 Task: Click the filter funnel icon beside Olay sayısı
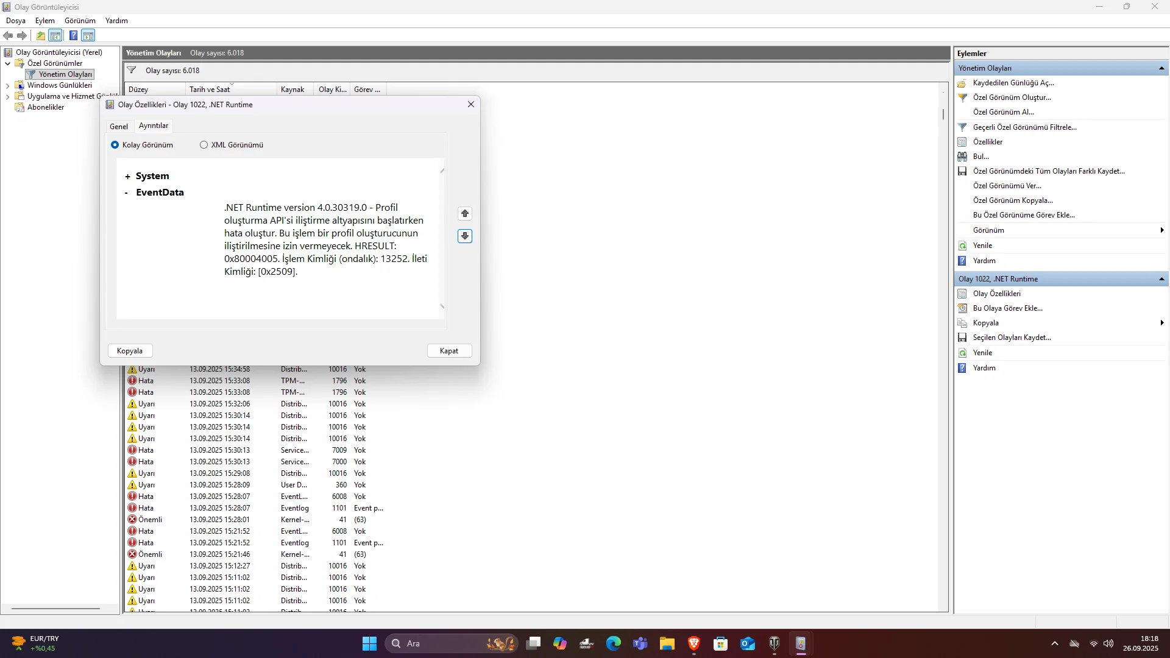132,71
